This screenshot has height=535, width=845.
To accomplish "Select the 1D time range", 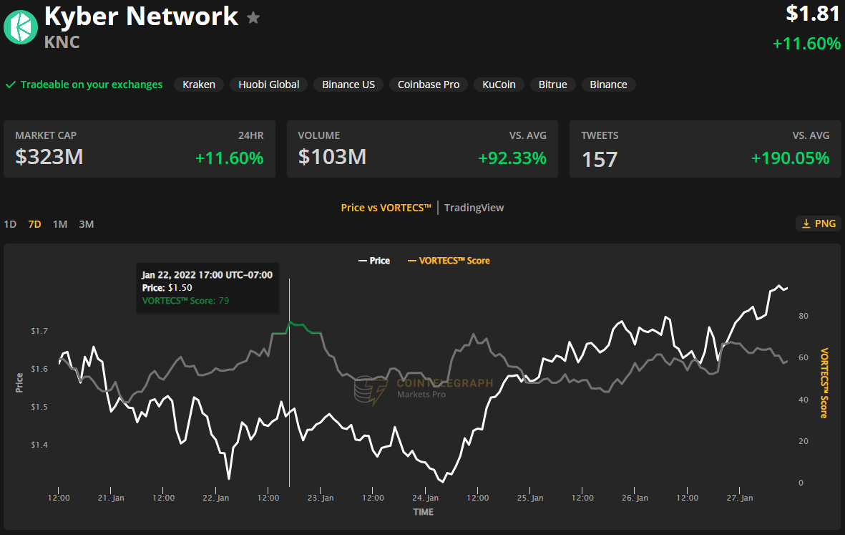I will pyautogui.click(x=10, y=224).
